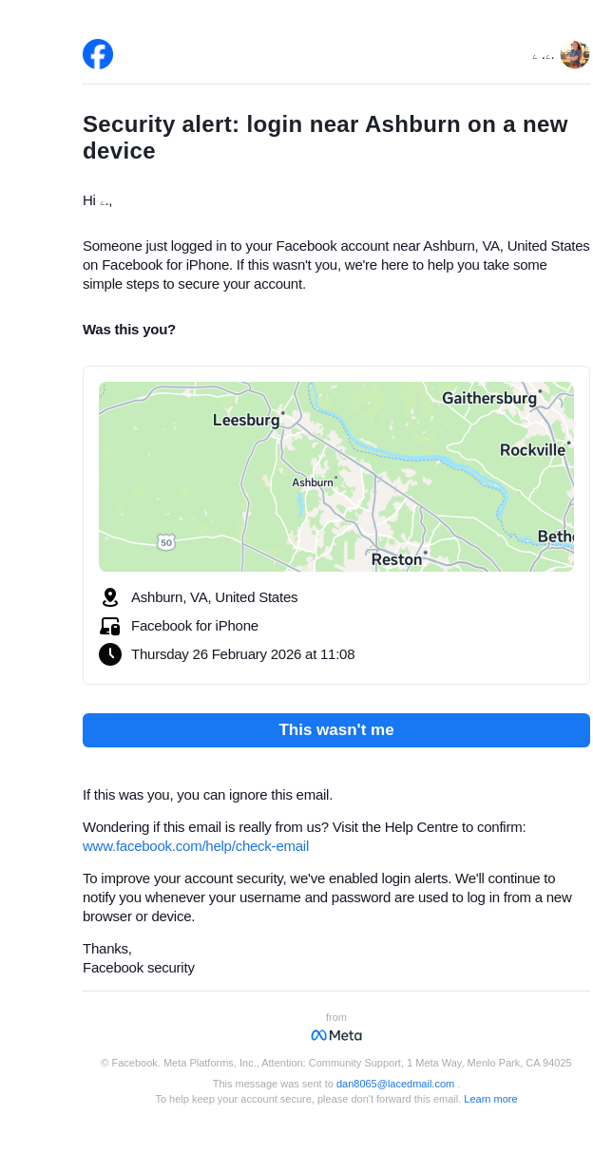Click Reston on the map

pyautogui.click(x=396, y=559)
